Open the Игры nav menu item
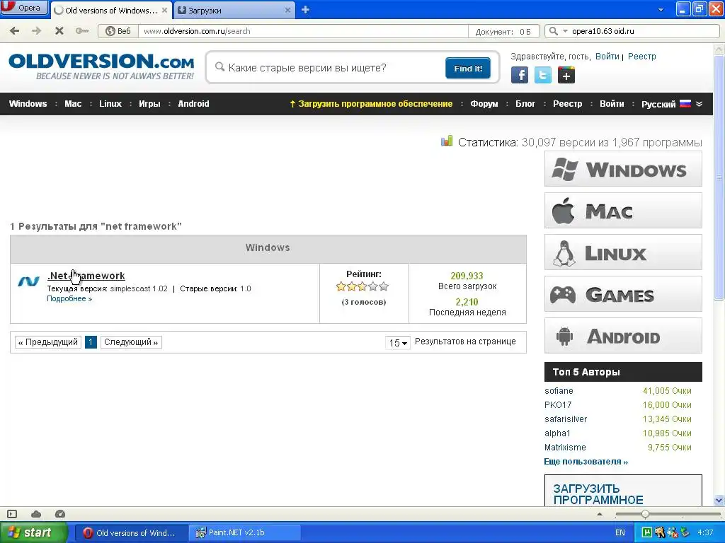Image resolution: width=725 pixels, height=543 pixels. pos(149,104)
